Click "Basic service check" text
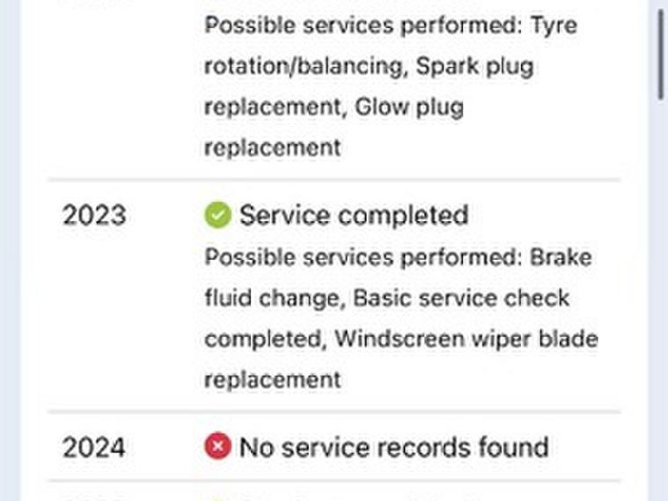 pyautogui.click(x=461, y=298)
